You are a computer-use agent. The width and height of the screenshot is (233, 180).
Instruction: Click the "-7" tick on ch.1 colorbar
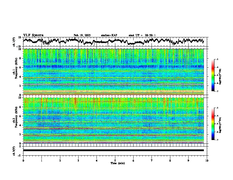(x=217, y=91)
